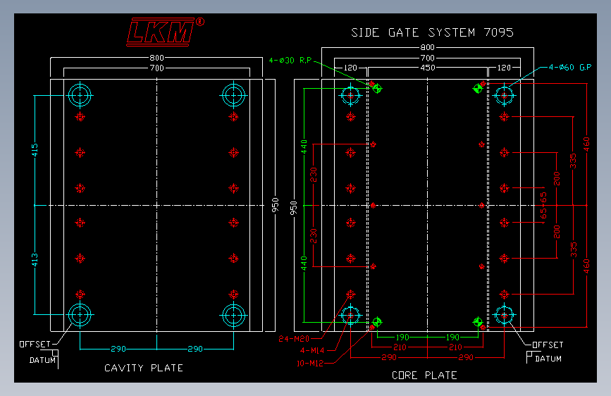
Task: Click the bottom-right green return pin symbol on the core plate
Action: [x=478, y=322]
